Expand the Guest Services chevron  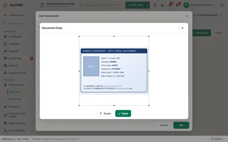coord(32,124)
